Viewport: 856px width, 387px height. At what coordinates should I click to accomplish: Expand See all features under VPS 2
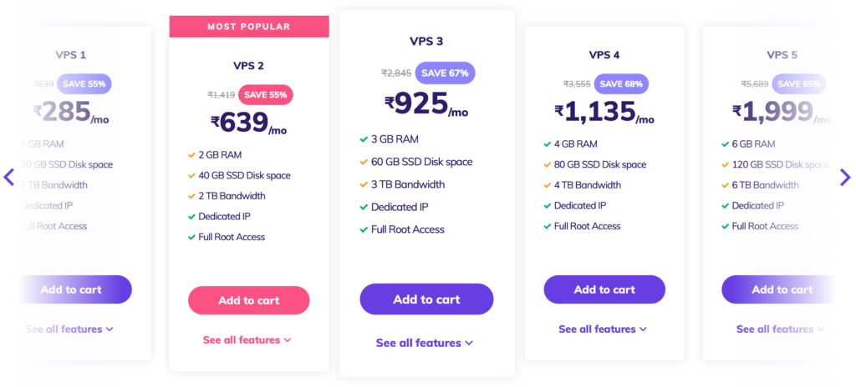[247, 340]
